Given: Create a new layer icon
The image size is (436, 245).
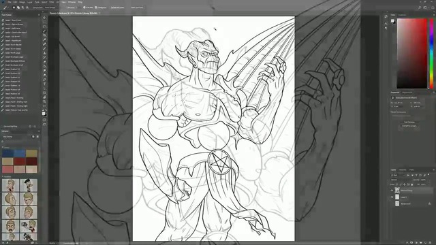Looking at the screenshot, I should [x=425, y=242].
